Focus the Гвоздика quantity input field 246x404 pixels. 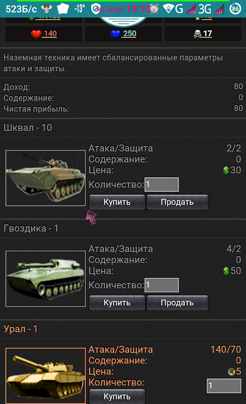[x=162, y=285]
